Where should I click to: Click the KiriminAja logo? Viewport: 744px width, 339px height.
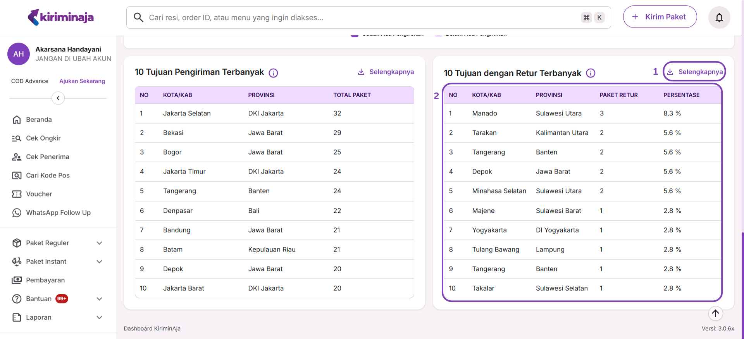[61, 17]
